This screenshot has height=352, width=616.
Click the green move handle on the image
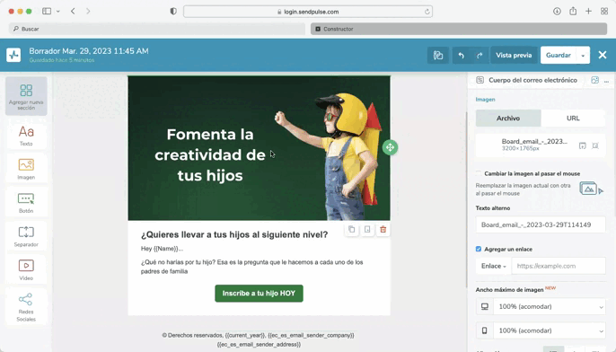point(390,147)
